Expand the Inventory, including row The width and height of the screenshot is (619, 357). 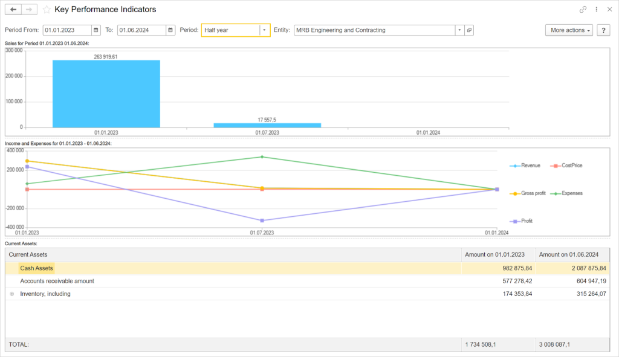12,294
